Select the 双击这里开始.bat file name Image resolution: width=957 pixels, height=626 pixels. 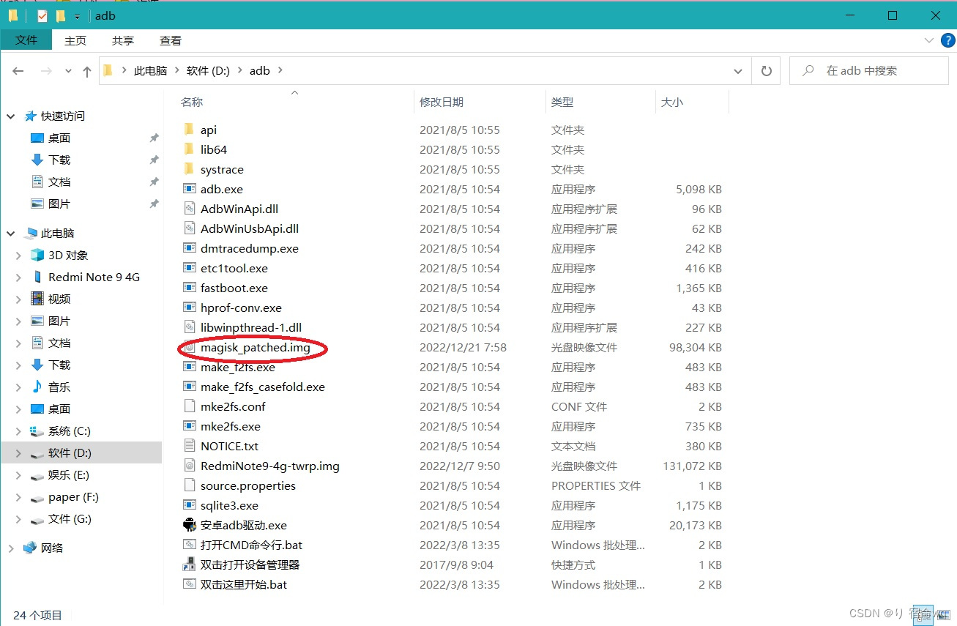coord(244,584)
